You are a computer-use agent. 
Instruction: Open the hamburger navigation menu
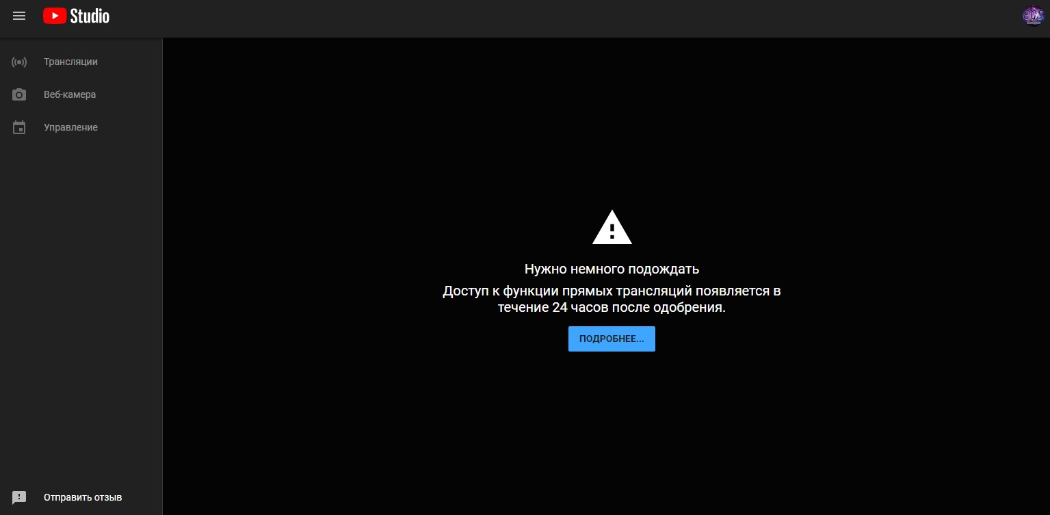(x=19, y=16)
